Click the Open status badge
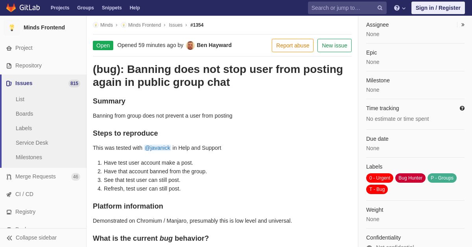Image resolution: width=472 pixels, height=247 pixels. (103, 45)
